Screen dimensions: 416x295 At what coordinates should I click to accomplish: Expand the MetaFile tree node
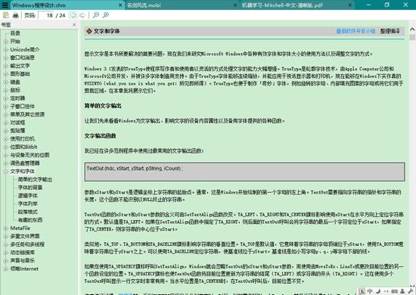(5, 228)
